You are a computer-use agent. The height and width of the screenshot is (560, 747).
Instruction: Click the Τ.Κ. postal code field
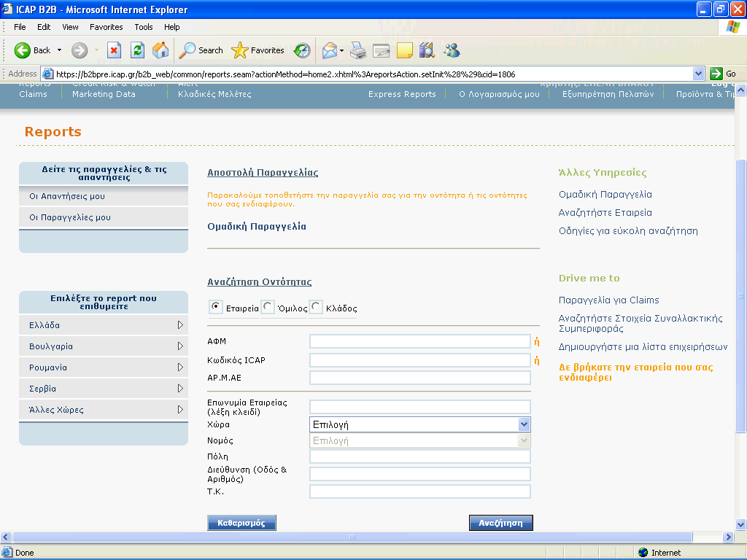pos(419,491)
